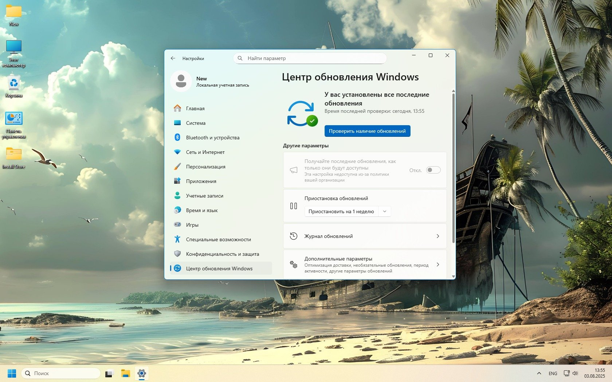Click the Приложения apps icon
Viewport: 612px width, 382px height.
[177, 181]
